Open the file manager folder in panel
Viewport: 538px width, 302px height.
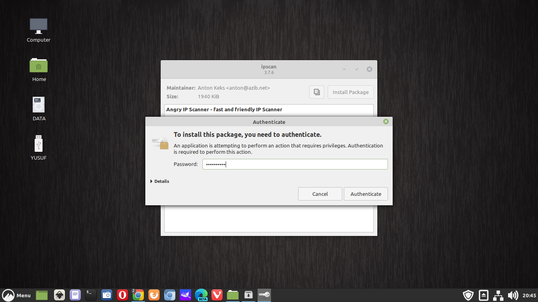coord(233,295)
